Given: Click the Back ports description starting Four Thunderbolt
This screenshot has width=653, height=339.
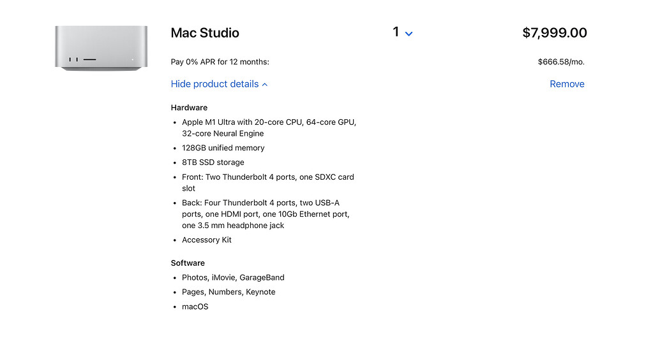Looking at the screenshot, I should point(267,214).
